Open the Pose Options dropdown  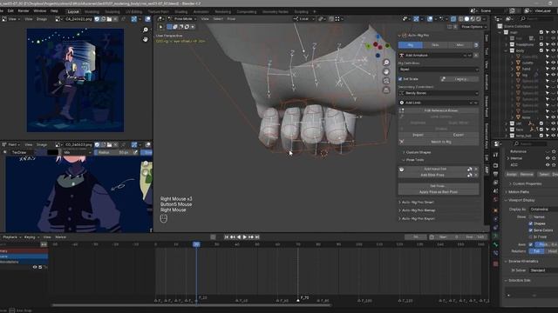[473, 27]
